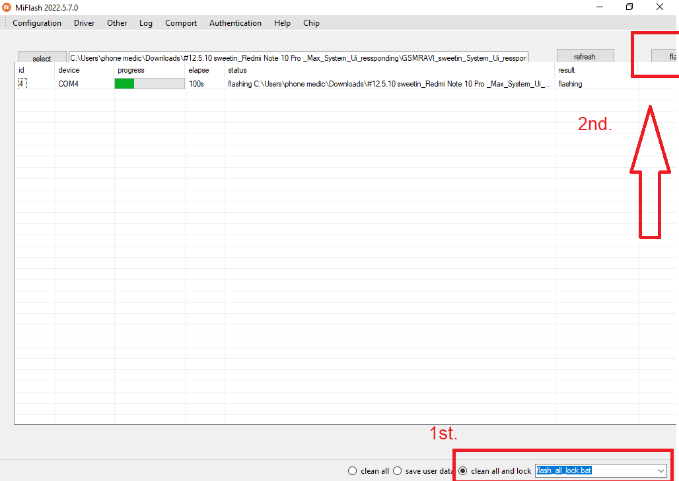Click the refresh button
The width and height of the screenshot is (679, 481).
(585, 56)
